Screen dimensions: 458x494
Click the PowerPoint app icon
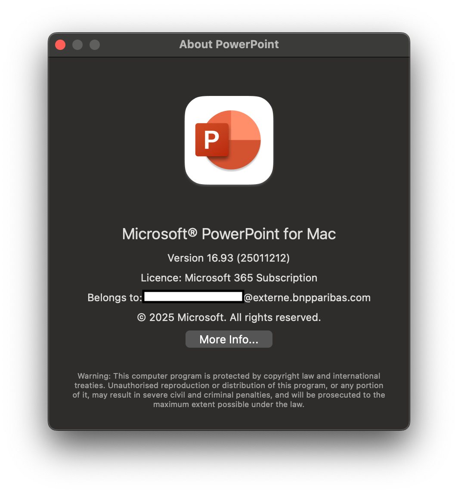point(229,140)
